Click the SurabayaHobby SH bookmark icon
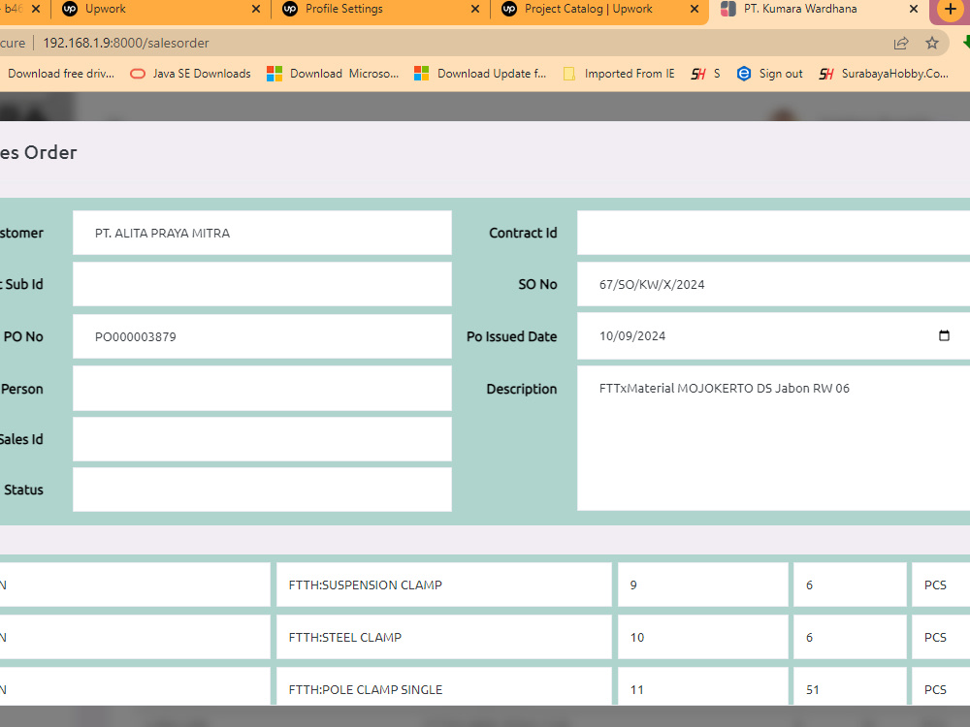 point(825,73)
